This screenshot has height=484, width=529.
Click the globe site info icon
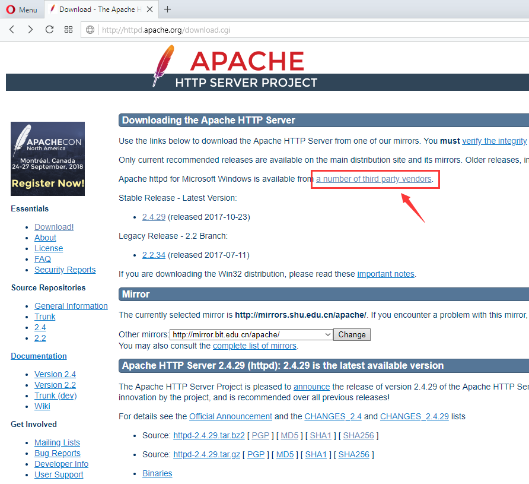point(90,30)
